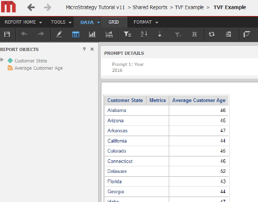Image resolution: width=258 pixels, height=202 pixels.
Task: Open the Data menu
Action: (87, 23)
